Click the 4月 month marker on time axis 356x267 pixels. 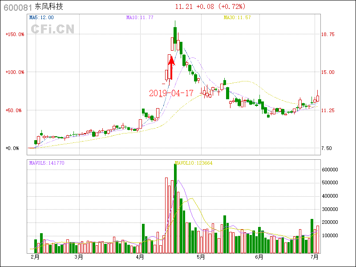click(x=140, y=257)
